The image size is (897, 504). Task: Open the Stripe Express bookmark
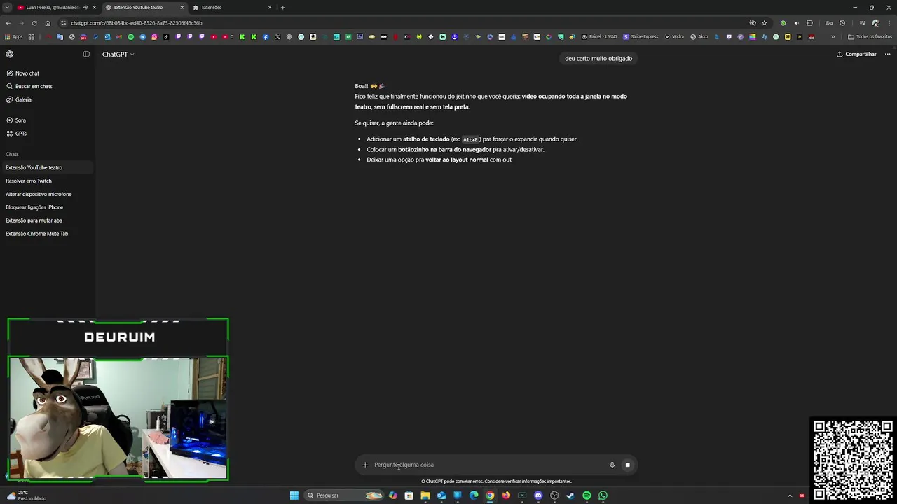point(641,36)
